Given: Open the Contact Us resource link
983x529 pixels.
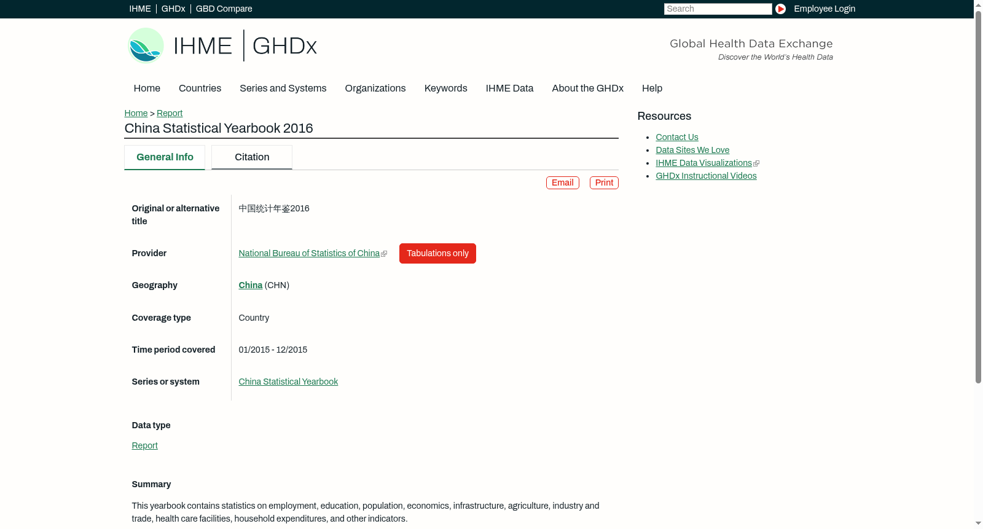Looking at the screenshot, I should pos(677,137).
